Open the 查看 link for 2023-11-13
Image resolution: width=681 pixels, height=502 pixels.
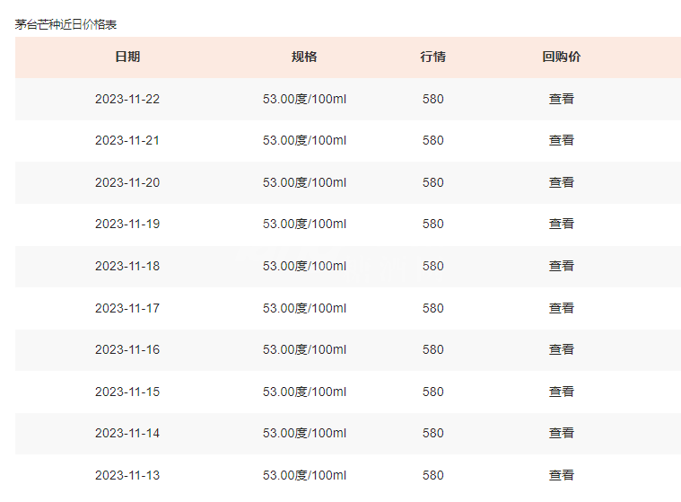click(561, 475)
